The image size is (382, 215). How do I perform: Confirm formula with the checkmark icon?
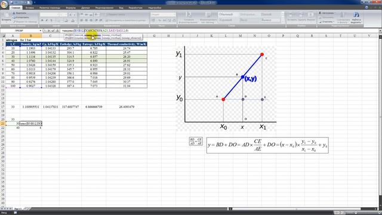pos(53,30)
